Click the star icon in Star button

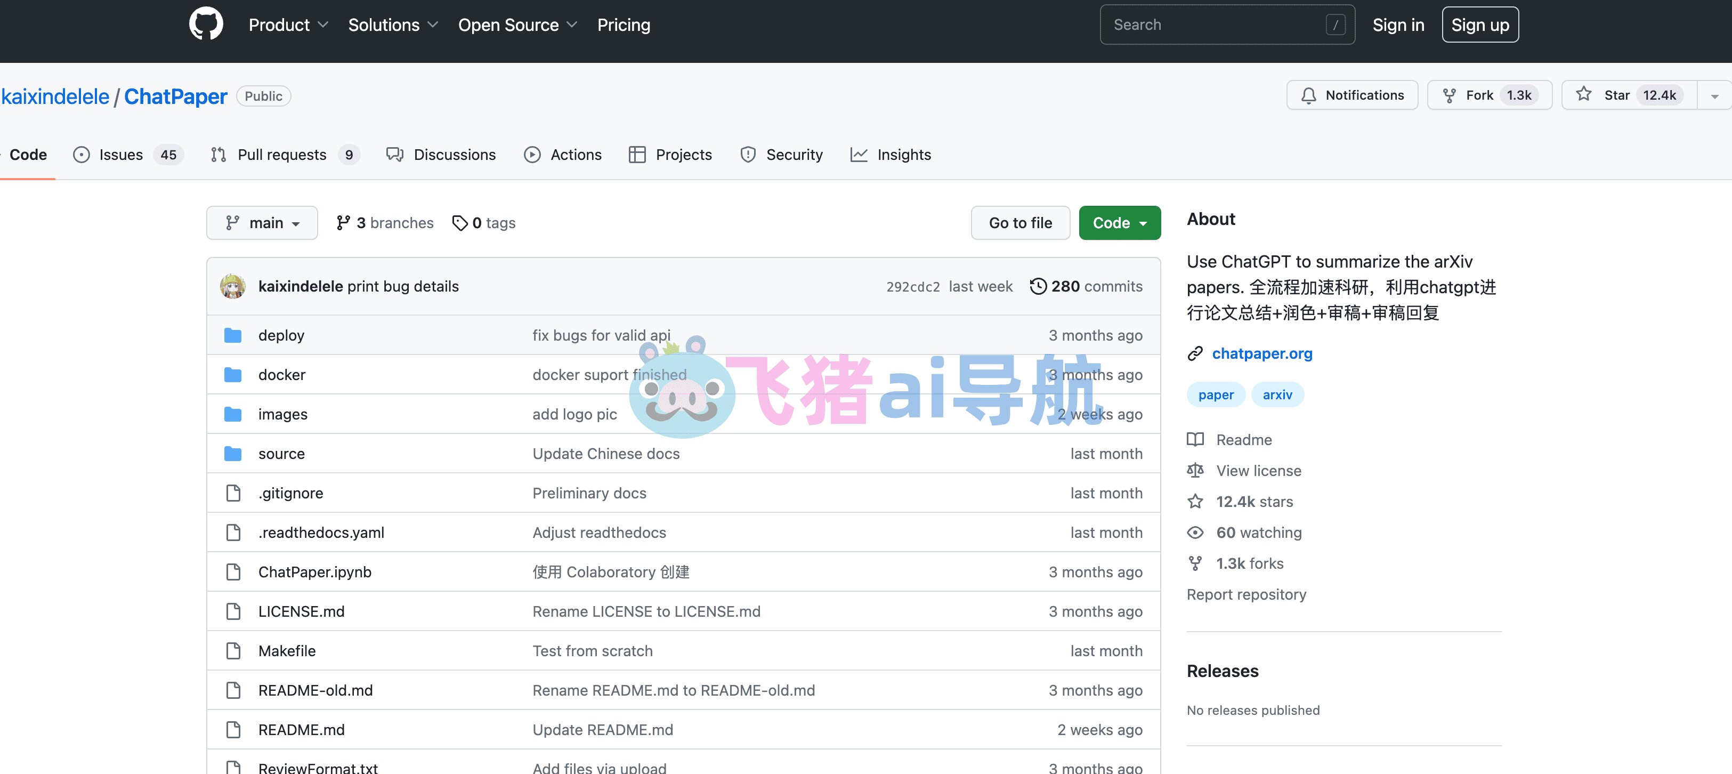click(x=1583, y=95)
